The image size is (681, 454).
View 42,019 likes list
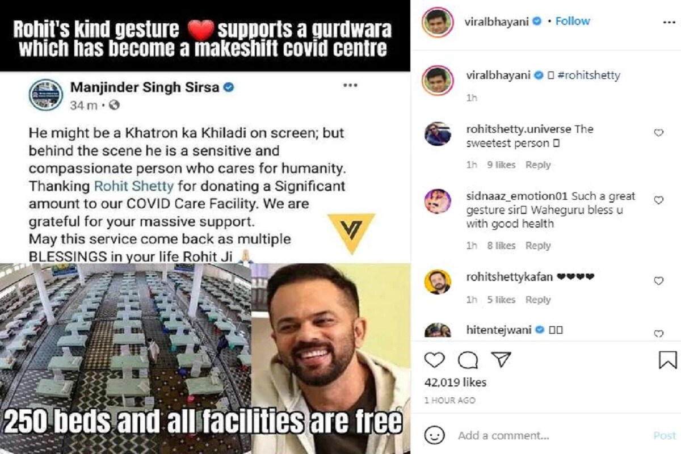coord(455,382)
